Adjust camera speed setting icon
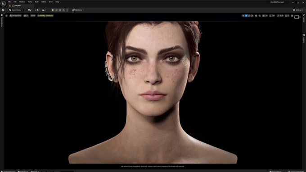This screenshot has width=306, height=172. point(287,16)
